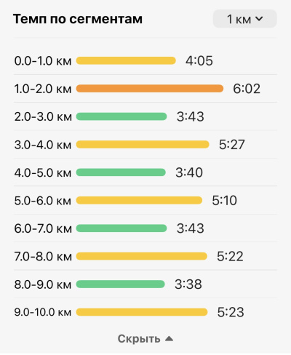Select the orange 1.0-2.0 км pace bar
Viewport: 291px width, 355px height.
pos(150,89)
